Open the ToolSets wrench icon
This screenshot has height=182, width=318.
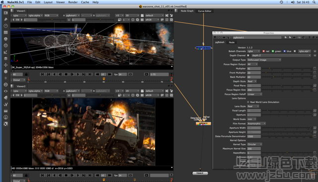[5, 104]
